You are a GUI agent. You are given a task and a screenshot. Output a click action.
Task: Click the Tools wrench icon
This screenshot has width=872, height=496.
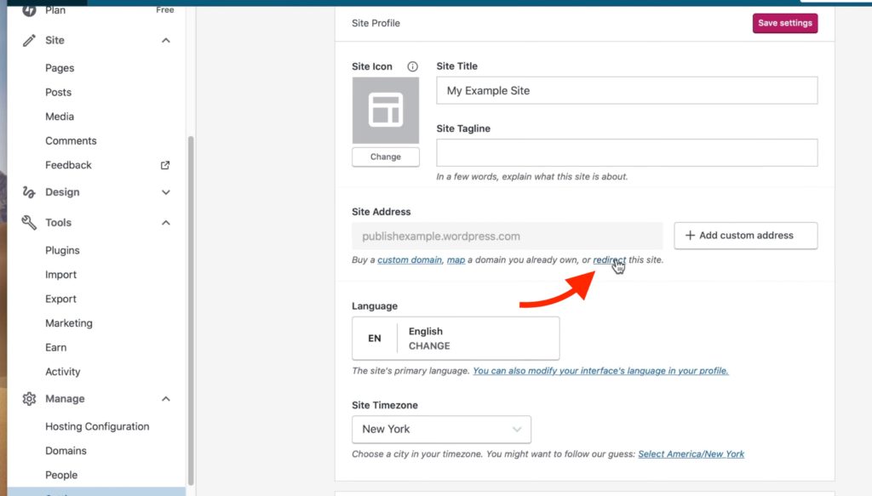point(29,223)
